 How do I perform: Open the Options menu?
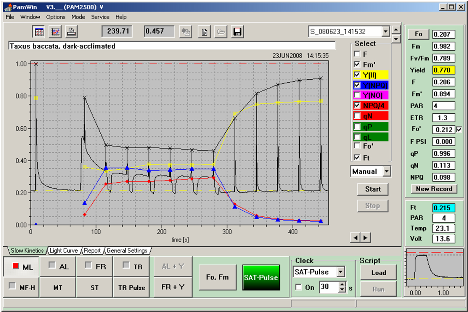click(55, 17)
